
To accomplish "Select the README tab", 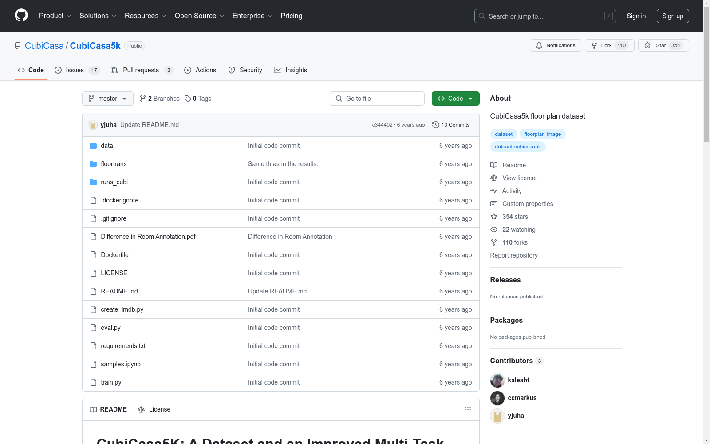I will [x=108, y=409].
